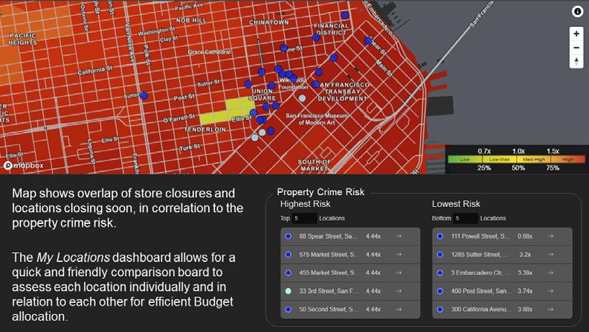Click the store marker on Sutter St near Polk

click(144, 95)
